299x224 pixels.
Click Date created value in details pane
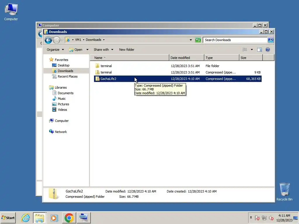(202, 191)
